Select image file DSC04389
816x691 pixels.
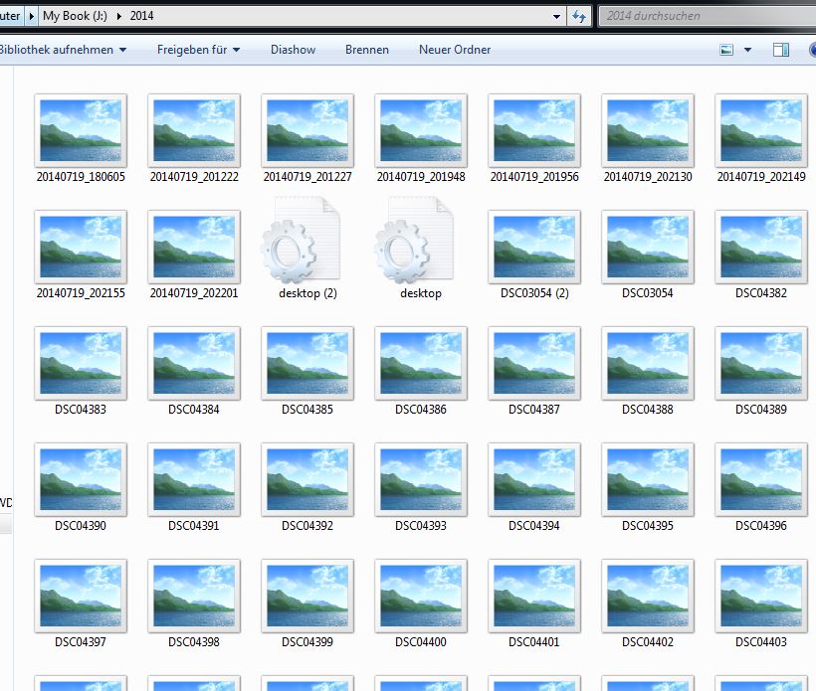pyautogui.click(x=761, y=371)
